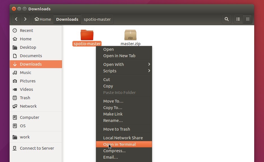
Task: Choose Move to Trash
Action: [x=124, y=129]
